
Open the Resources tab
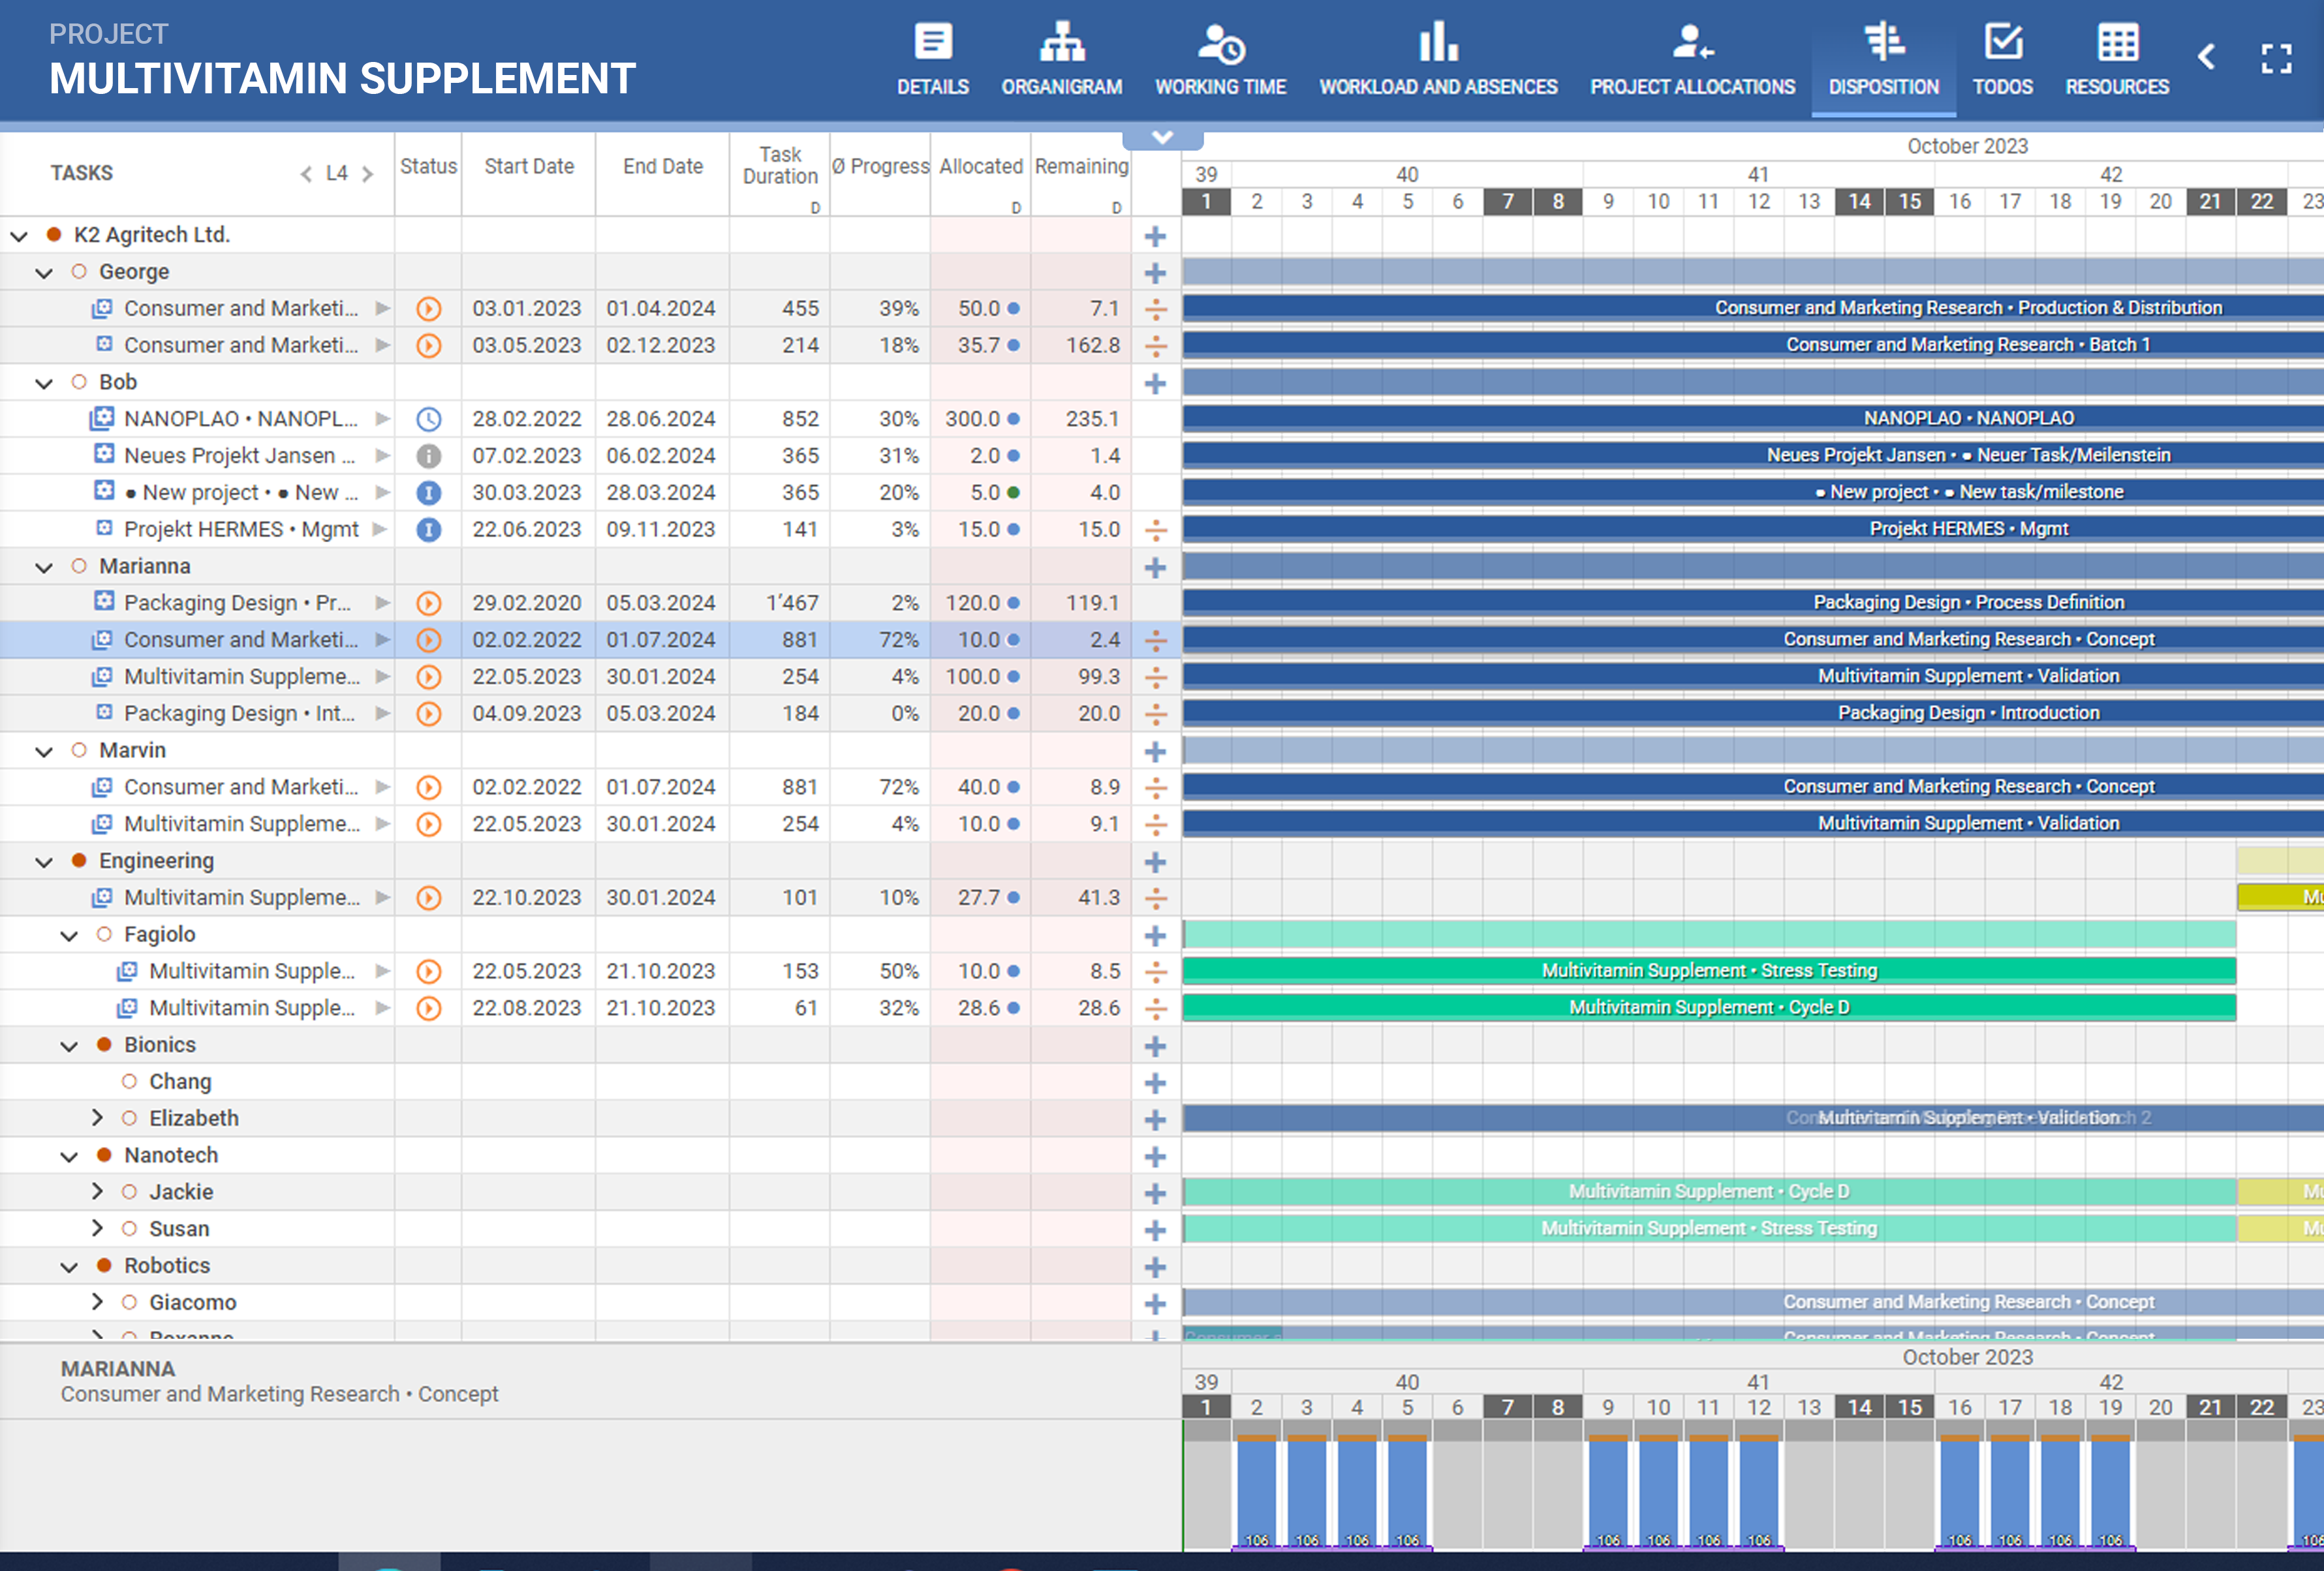(x=2117, y=60)
